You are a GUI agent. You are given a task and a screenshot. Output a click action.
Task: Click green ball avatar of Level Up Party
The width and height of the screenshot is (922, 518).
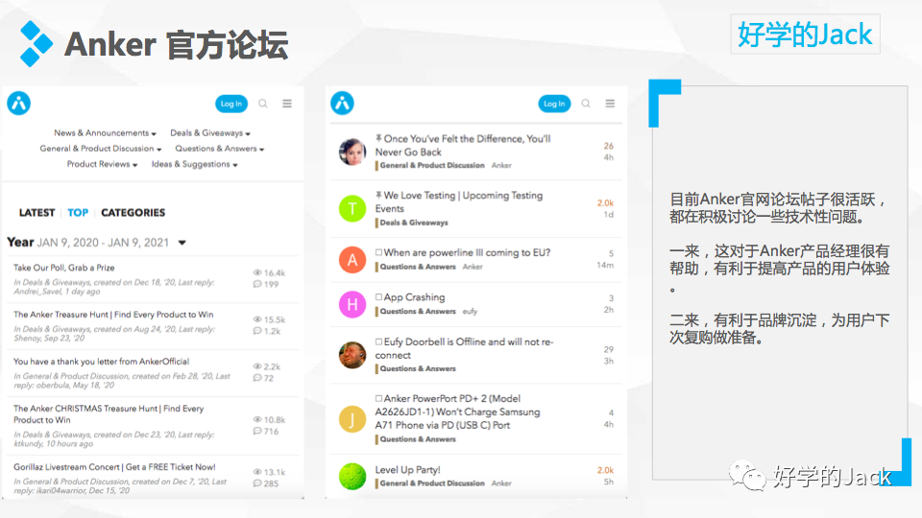[352, 477]
